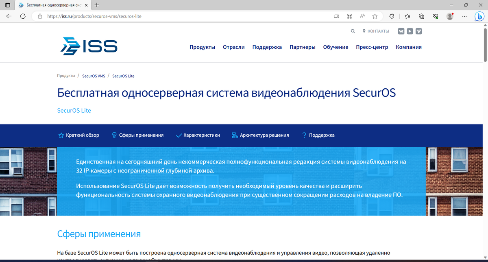Open the site search magnifier icon
The height and width of the screenshot is (262, 488).
[353, 31]
